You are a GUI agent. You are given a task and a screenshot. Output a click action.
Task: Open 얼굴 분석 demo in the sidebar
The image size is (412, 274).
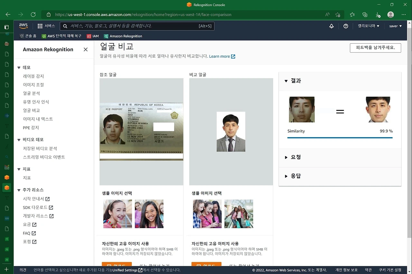[32, 93]
